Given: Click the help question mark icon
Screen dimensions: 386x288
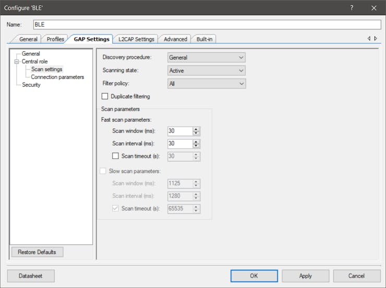Looking at the screenshot, I should (352, 8).
